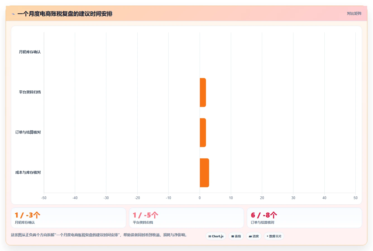Image resolution: width=373 pixels, height=251 pixels.
Task: Click 月初库存确认 caption in first card
Action: [25, 223]
